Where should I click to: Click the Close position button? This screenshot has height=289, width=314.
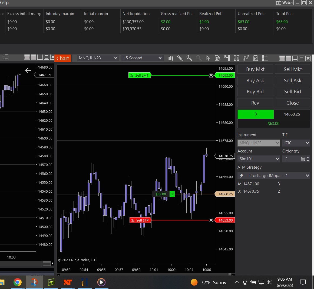click(x=292, y=103)
